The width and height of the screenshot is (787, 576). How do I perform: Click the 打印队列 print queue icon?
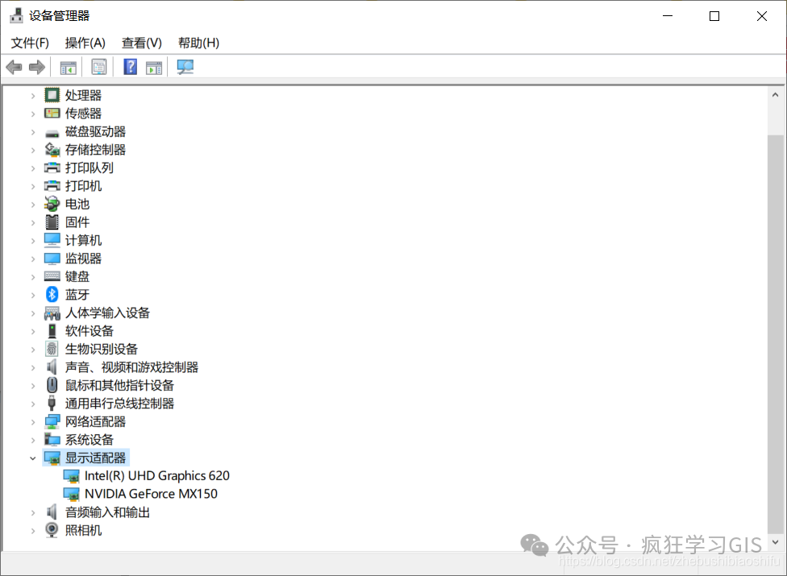(52, 168)
